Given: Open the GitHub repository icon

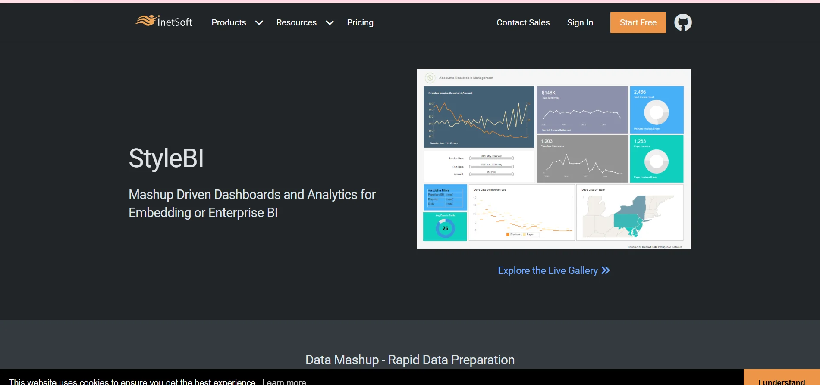Looking at the screenshot, I should 683,22.
